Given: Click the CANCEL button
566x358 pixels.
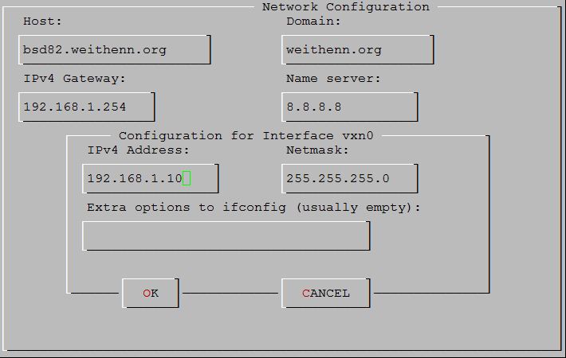Looking at the screenshot, I should [x=326, y=294].
